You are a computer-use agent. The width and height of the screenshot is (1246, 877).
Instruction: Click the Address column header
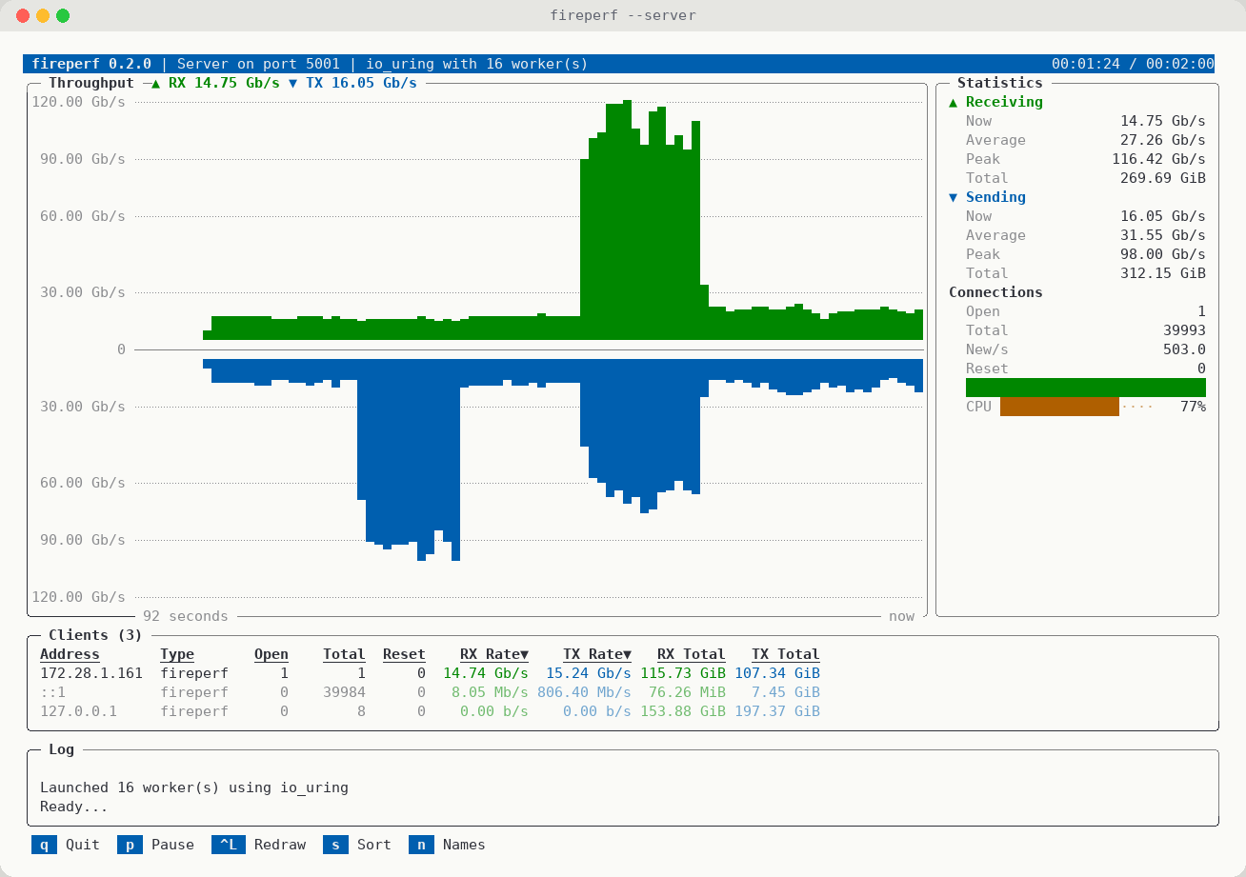tap(70, 654)
